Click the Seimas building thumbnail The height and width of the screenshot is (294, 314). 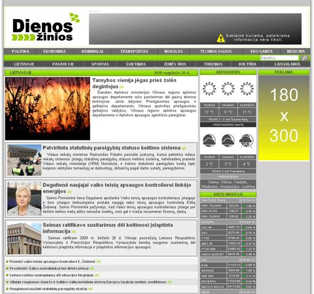24,239
